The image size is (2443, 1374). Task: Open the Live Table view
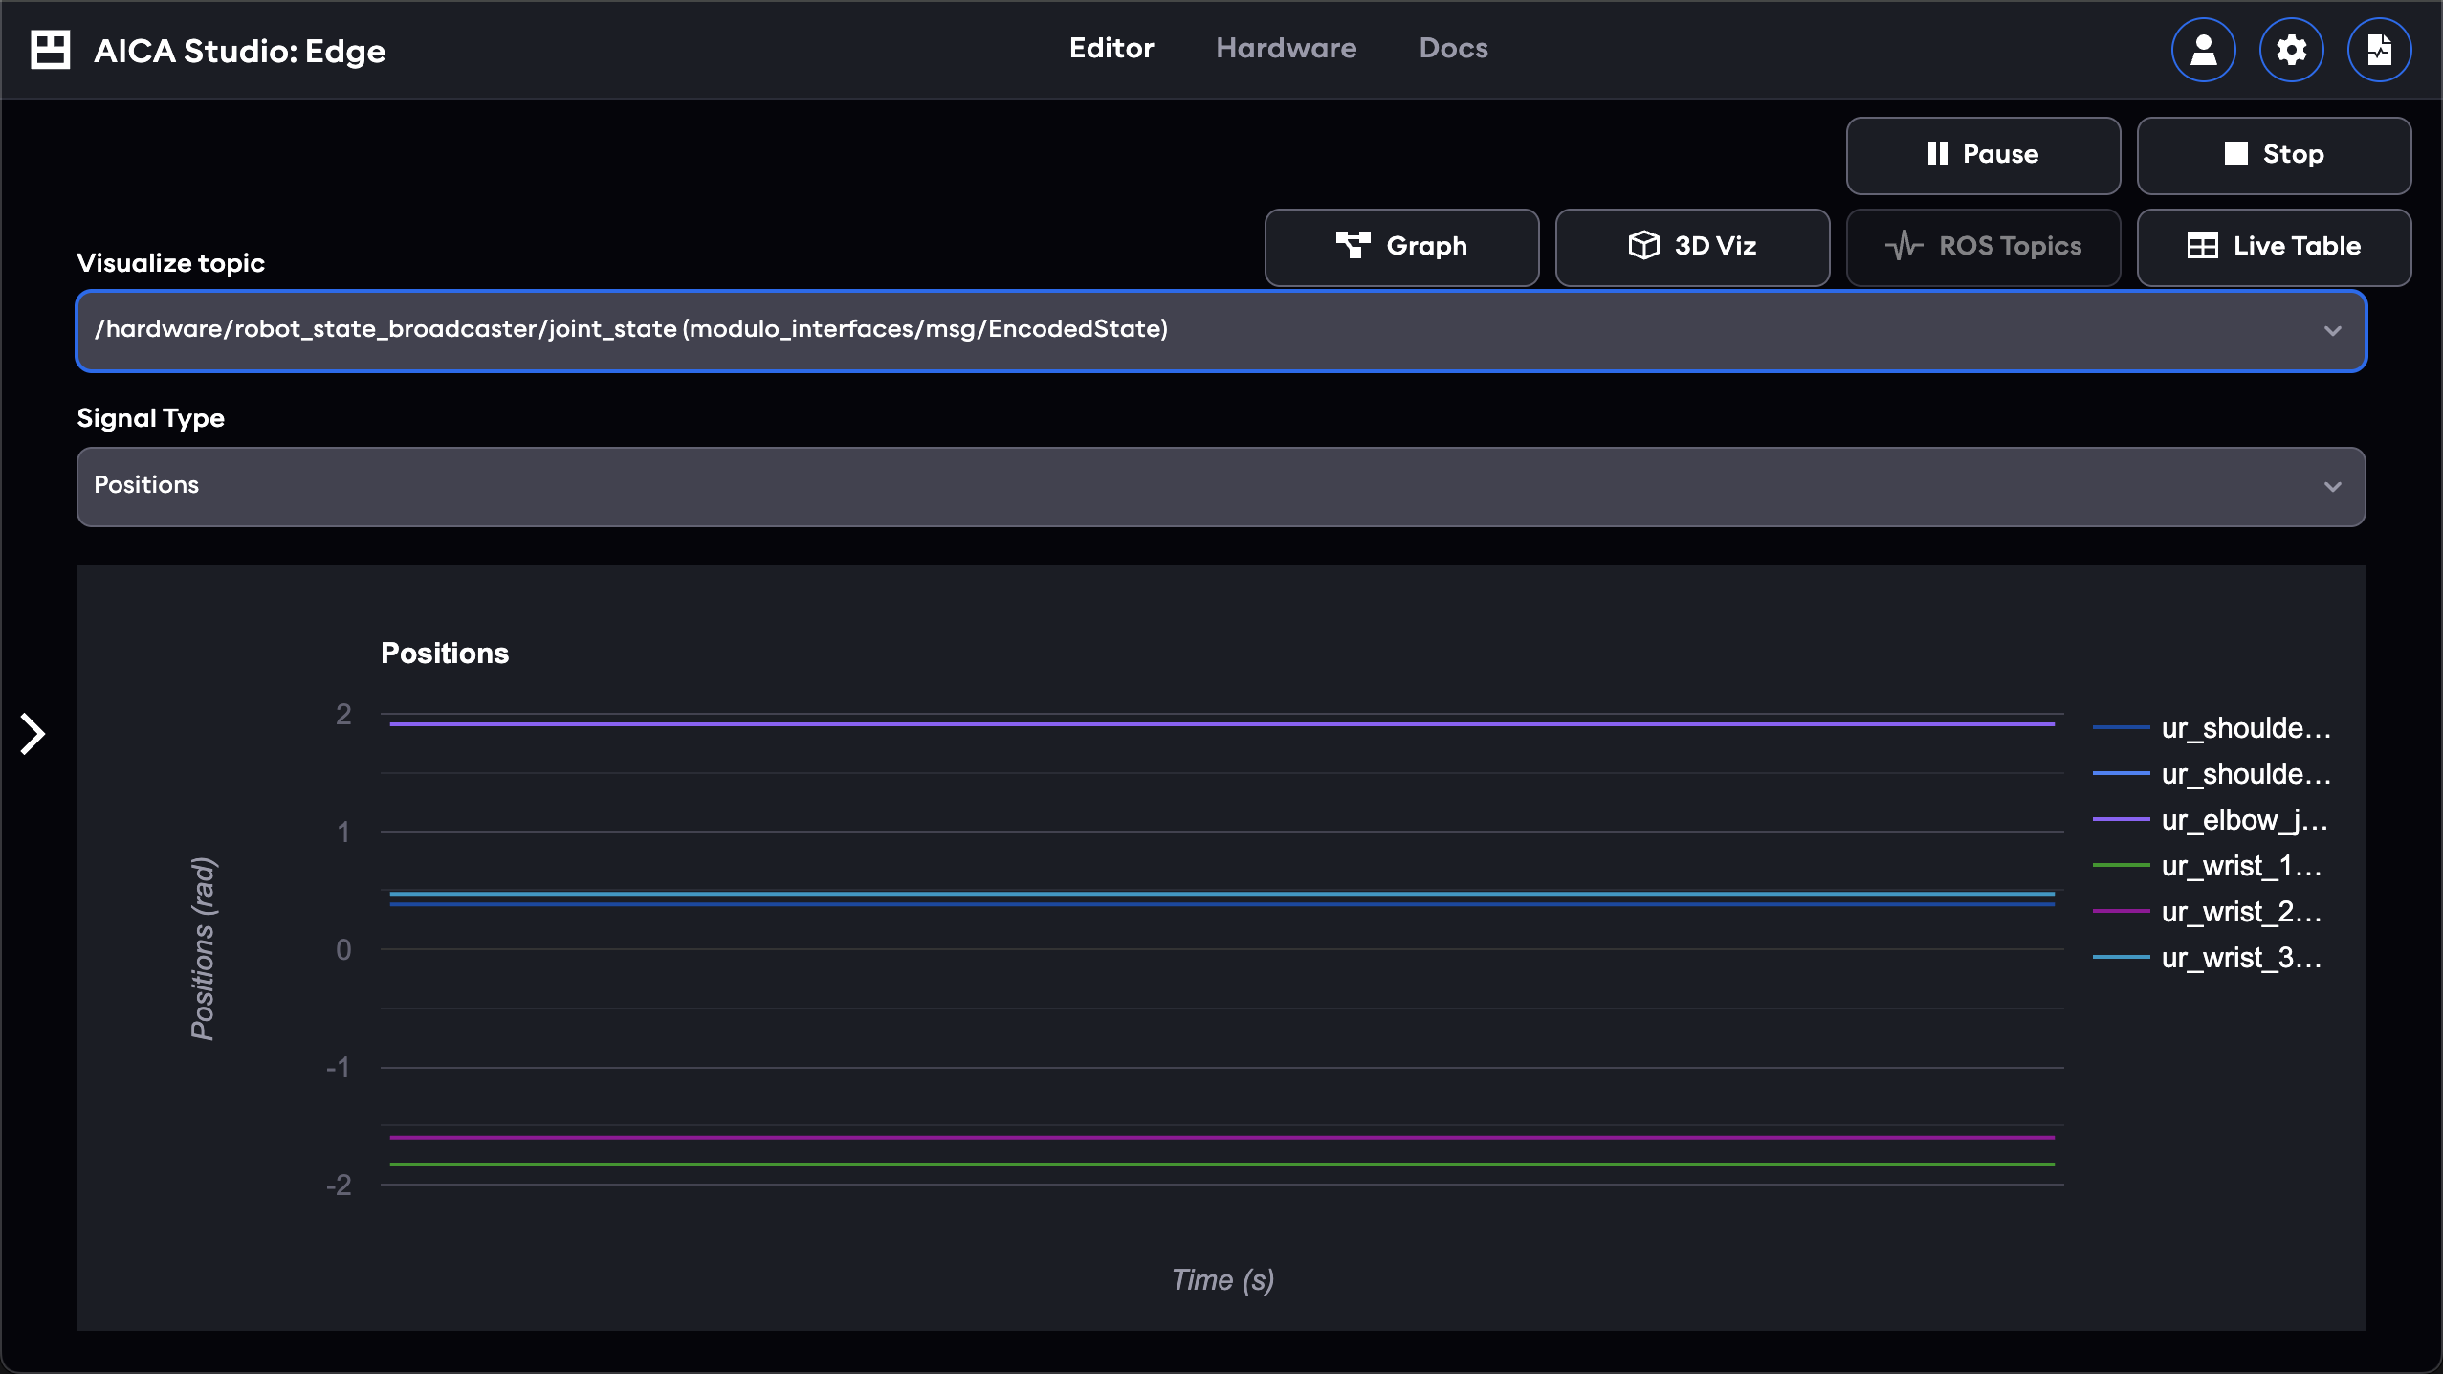[x=2274, y=247]
